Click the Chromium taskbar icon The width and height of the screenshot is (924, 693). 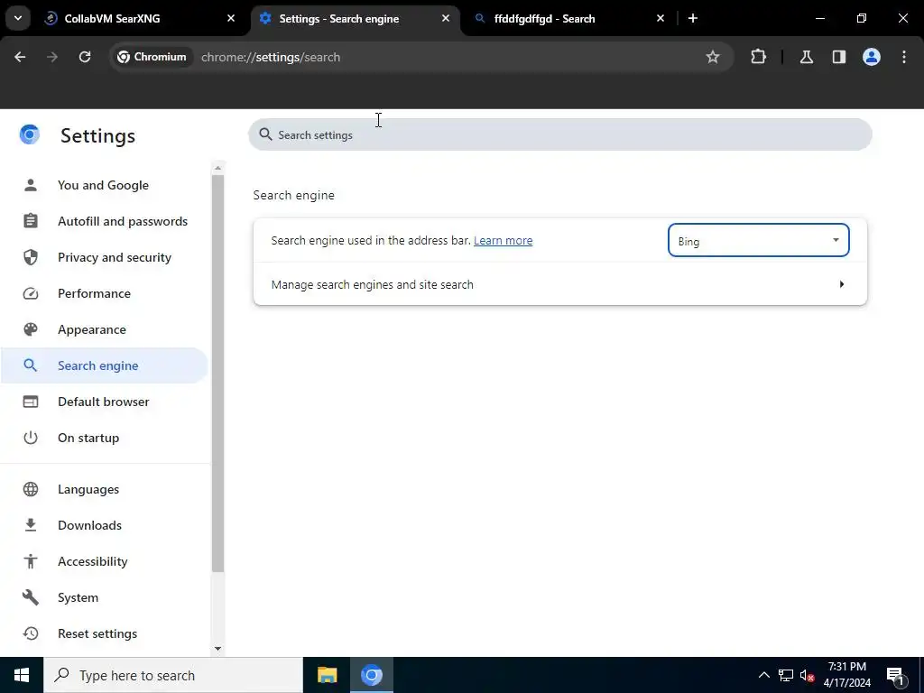pos(371,675)
